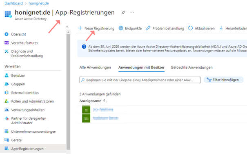Viewport: 247px width, 154px height.
Task: Click the Azure AD grid icon in header
Action: (x=8, y=14)
